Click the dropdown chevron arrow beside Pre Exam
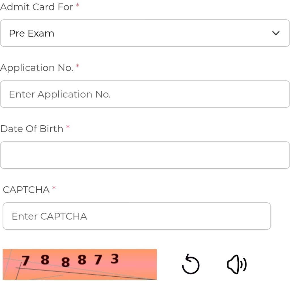 pos(276,33)
